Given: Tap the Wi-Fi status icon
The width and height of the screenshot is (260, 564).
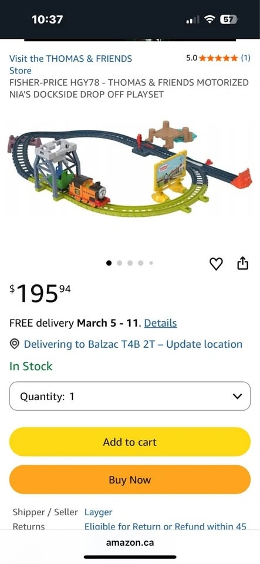Looking at the screenshot, I should 211,20.
